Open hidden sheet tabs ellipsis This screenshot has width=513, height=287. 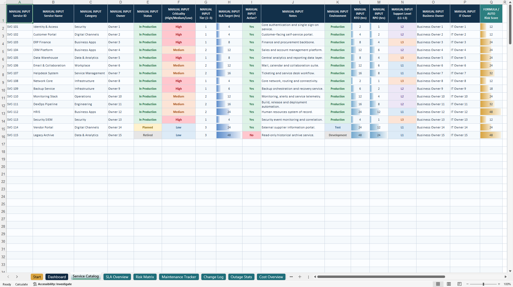tap(291, 277)
